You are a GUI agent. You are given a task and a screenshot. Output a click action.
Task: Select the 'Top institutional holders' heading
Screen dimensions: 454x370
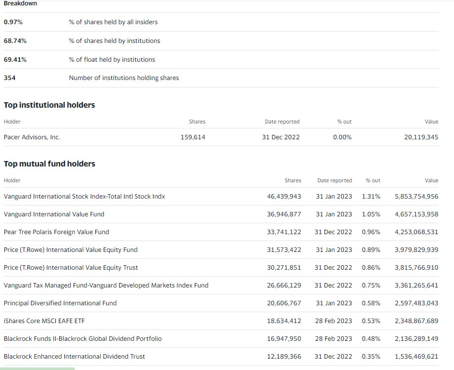point(49,105)
